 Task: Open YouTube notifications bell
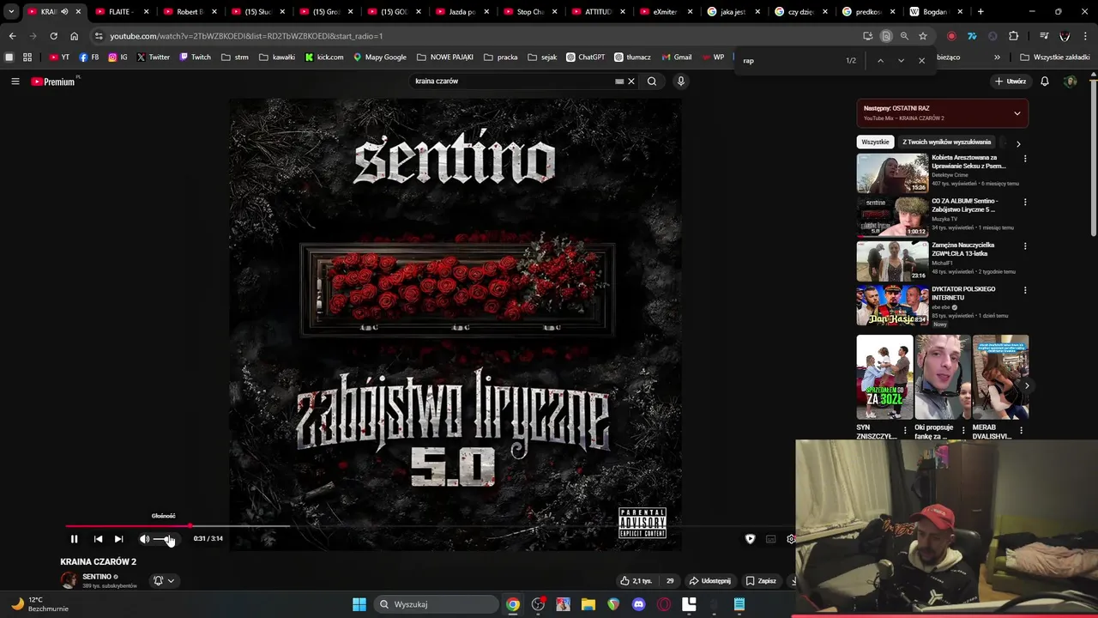1045,82
